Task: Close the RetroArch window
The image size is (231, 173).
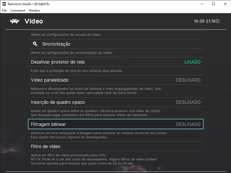Action: coord(225,4)
